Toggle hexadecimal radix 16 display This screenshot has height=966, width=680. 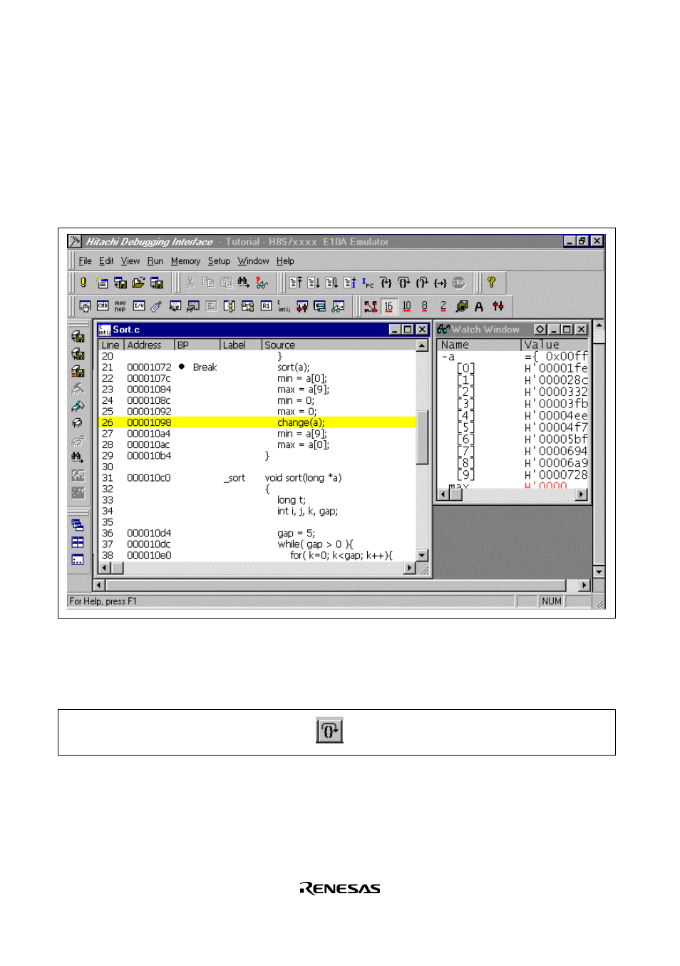click(388, 306)
